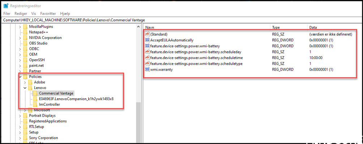
Task: Select the Setup registry key
Action: pos(34,132)
